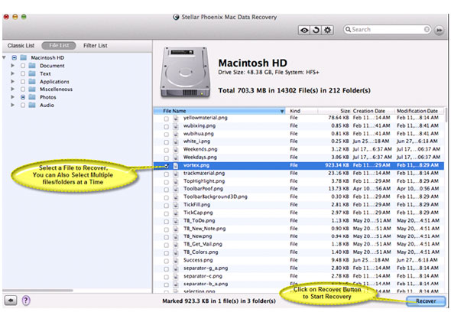Click the Recover button
Viewport: 451px width, 322px height.
426,301
